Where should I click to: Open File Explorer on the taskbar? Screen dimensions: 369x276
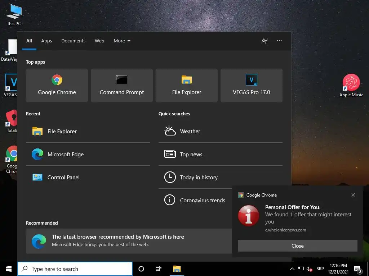tap(177, 269)
